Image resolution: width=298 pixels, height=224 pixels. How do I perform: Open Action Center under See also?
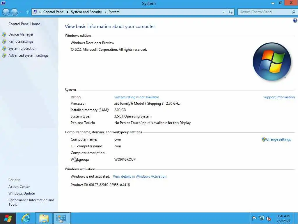coord(19,187)
